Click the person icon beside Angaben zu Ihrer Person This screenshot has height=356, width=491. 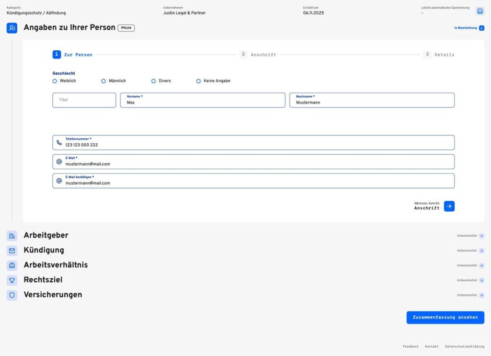click(x=12, y=28)
